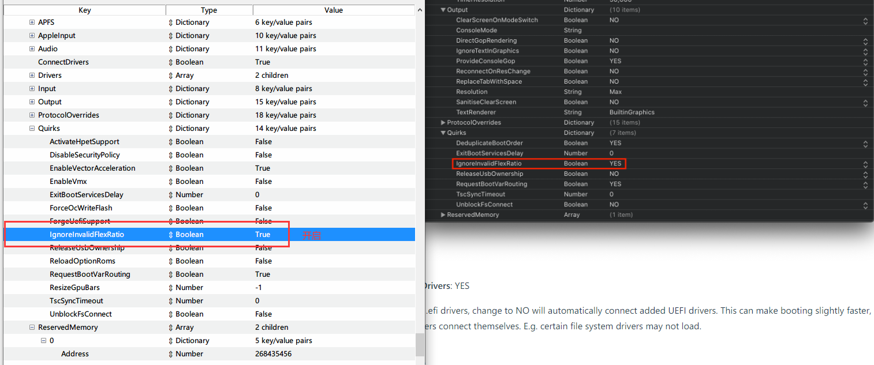Click the Key column header
Screen dimensions: 874x365
pos(84,10)
